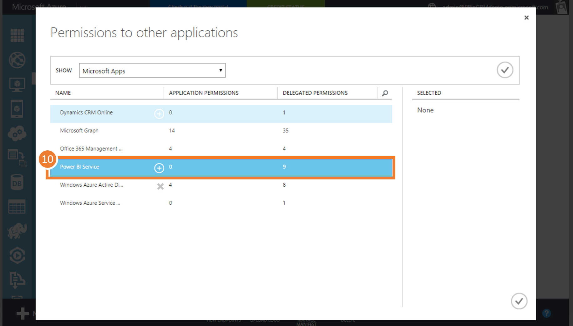Select the Dynamics CRM Online row
Screen dimensions: 573x326
(x=221, y=114)
